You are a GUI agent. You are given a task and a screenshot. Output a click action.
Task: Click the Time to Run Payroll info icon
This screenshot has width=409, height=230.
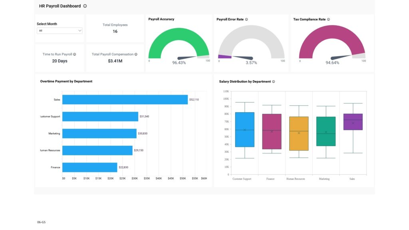[x=75, y=54]
